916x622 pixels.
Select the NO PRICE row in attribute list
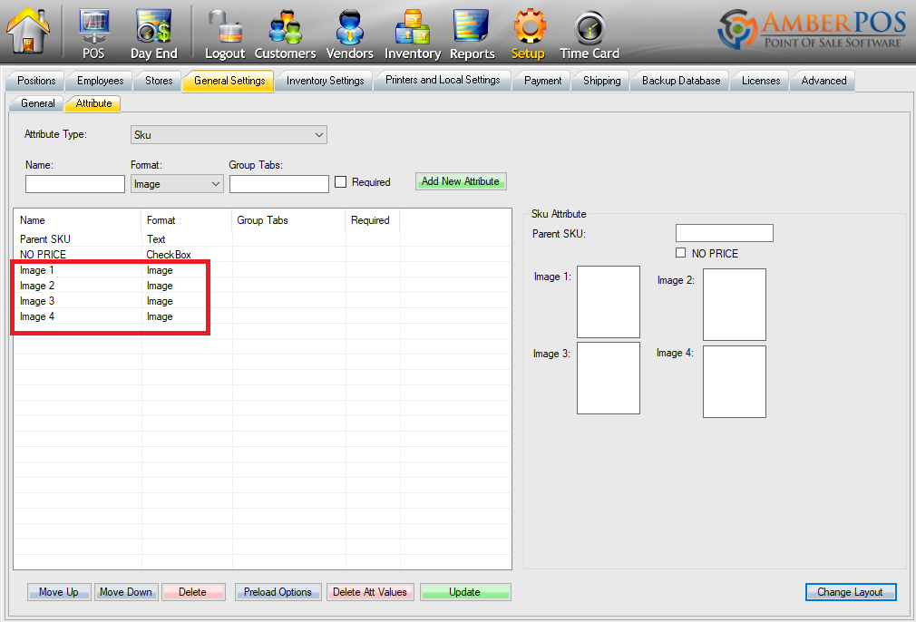(262, 255)
